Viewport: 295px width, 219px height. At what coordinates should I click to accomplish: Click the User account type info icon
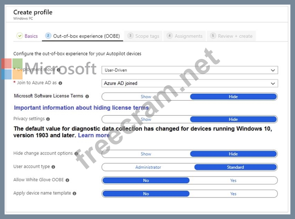point(53,167)
